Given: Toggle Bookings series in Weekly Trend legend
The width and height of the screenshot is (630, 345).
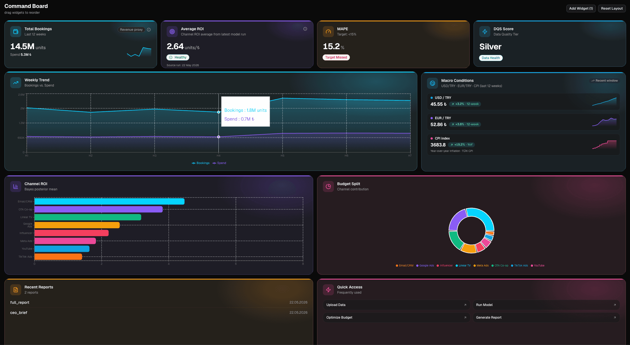Looking at the screenshot, I should click(x=201, y=163).
